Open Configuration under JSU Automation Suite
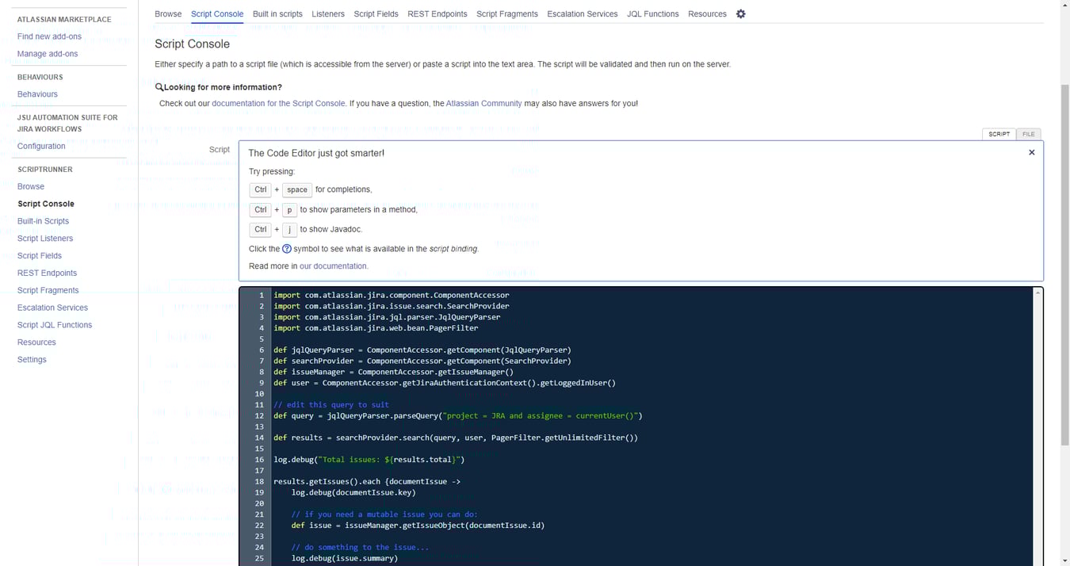 pos(41,145)
